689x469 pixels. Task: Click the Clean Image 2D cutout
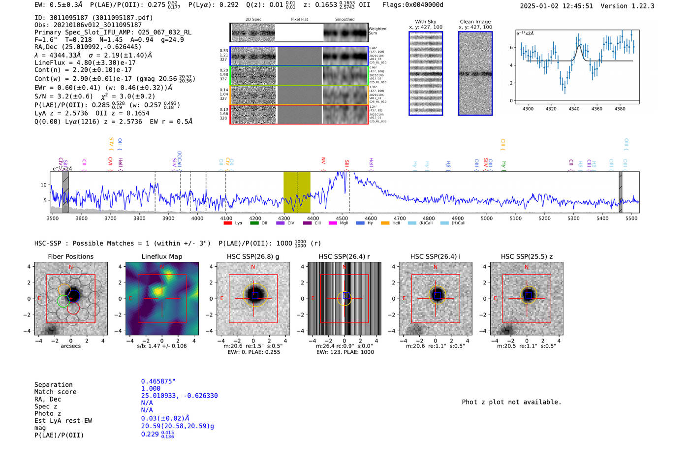pyautogui.click(x=475, y=73)
